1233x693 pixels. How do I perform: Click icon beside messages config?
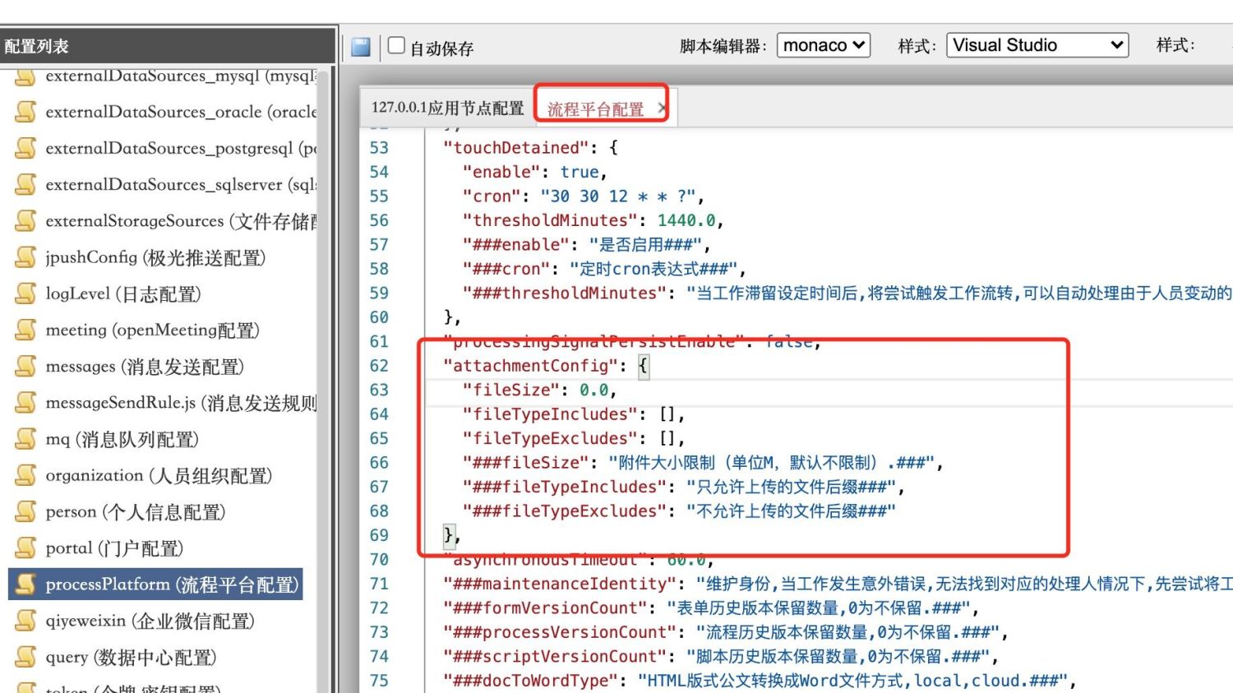click(x=26, y=366)
